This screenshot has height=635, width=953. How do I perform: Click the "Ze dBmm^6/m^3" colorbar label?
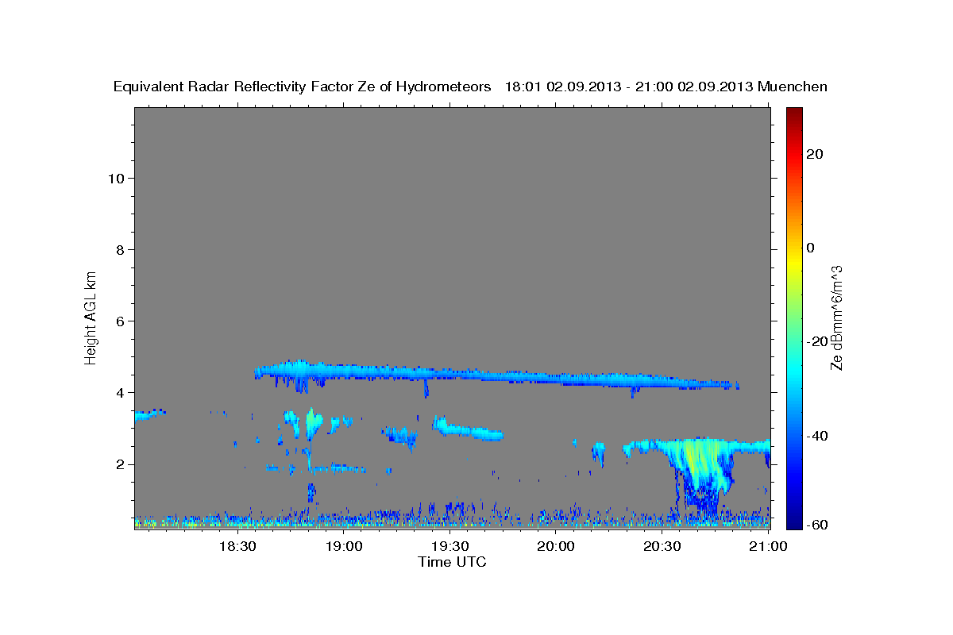[836, 318]
